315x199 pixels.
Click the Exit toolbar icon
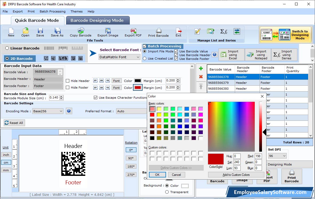(x=178, y=32)
